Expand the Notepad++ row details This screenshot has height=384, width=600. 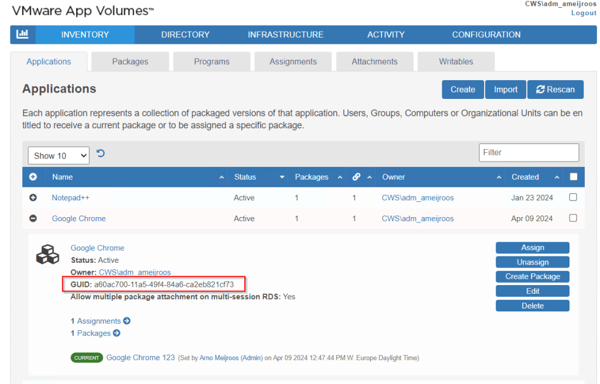pos(33,198)
